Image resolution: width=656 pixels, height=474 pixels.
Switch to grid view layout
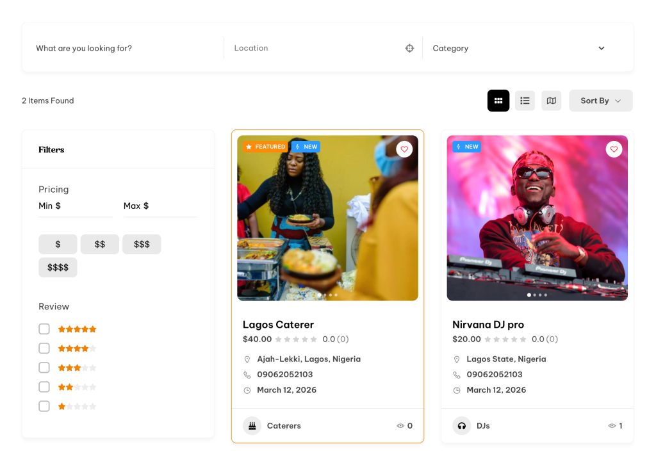498,101
